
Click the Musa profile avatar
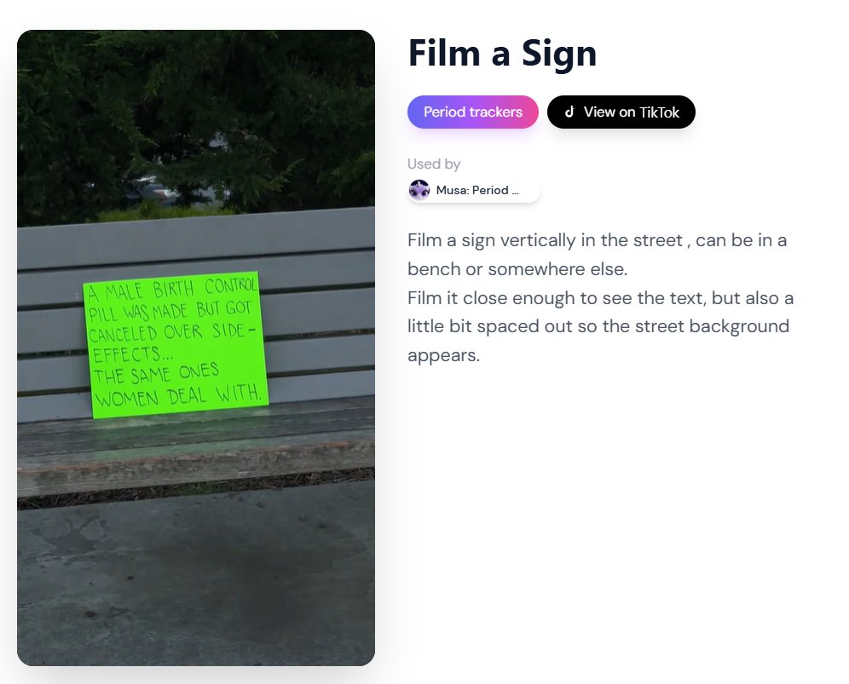pyautogui.click(x=419, y=190)
